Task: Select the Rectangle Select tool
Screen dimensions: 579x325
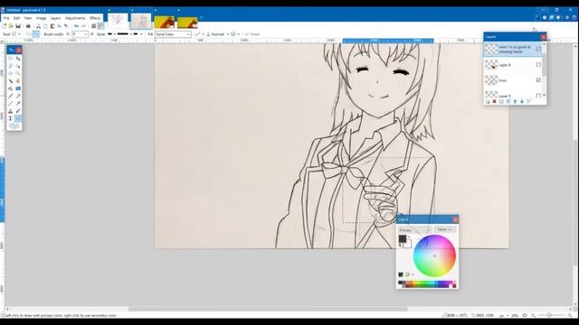Action: coord(10,58)
